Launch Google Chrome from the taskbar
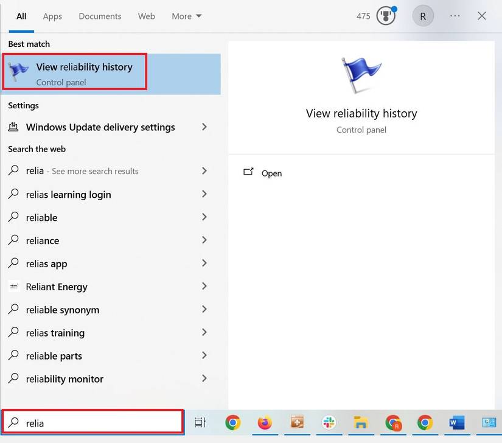 click(232, 422)
